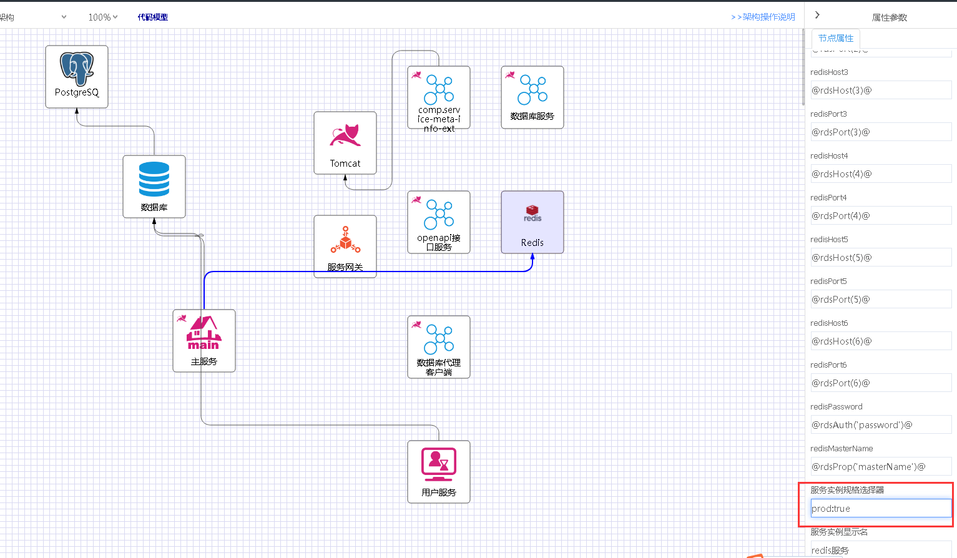Select the PostgreSQL elephant node
The image size is (957, 558).
pyautogui.click(x=77, y=76)
